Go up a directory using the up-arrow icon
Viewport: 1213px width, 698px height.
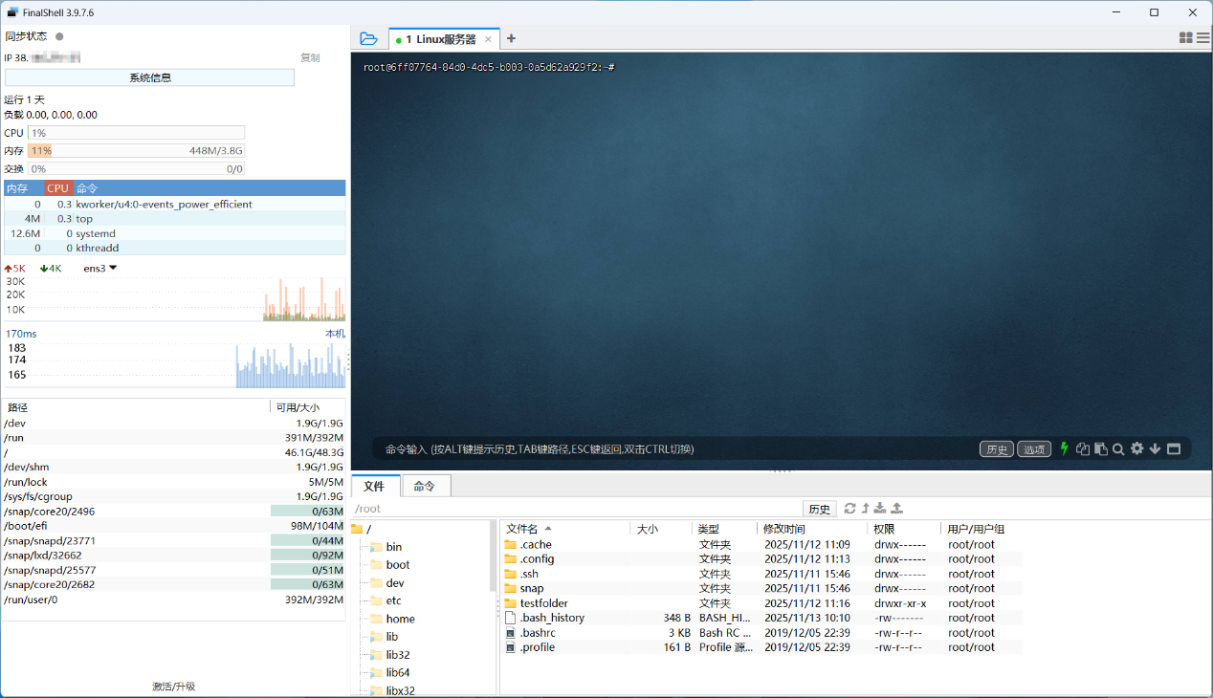pyautogui.click(x=865, y=508)
